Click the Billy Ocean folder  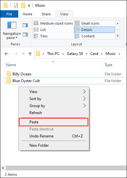pos(22,74)
